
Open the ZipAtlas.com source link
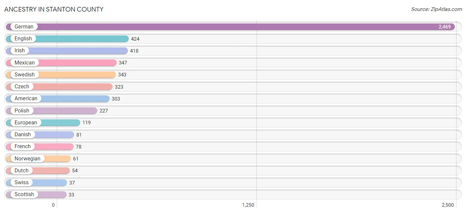(x=437, y=9)
